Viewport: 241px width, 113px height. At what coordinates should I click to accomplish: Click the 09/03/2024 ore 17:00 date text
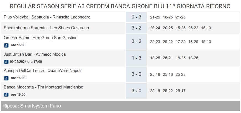[26, 62]
